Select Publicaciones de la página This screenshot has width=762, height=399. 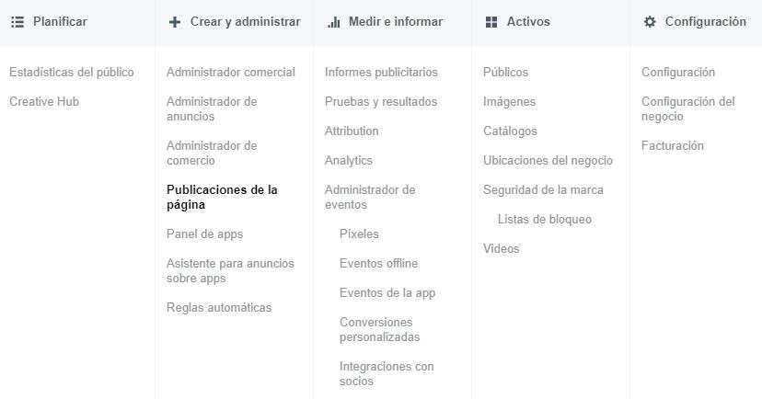click(x=222, y=198)
